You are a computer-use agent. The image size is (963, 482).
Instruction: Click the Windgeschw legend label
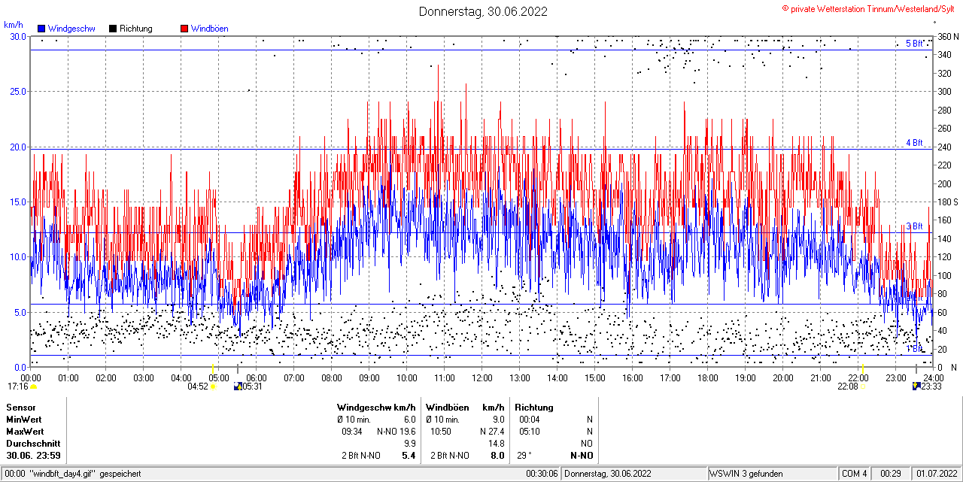pos(71,29)
